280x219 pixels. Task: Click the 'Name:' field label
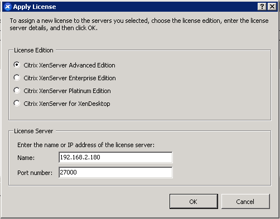(x=26, y=158)
